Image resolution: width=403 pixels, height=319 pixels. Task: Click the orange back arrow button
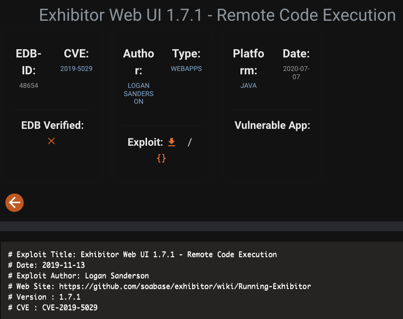click(x=15, y=203)
